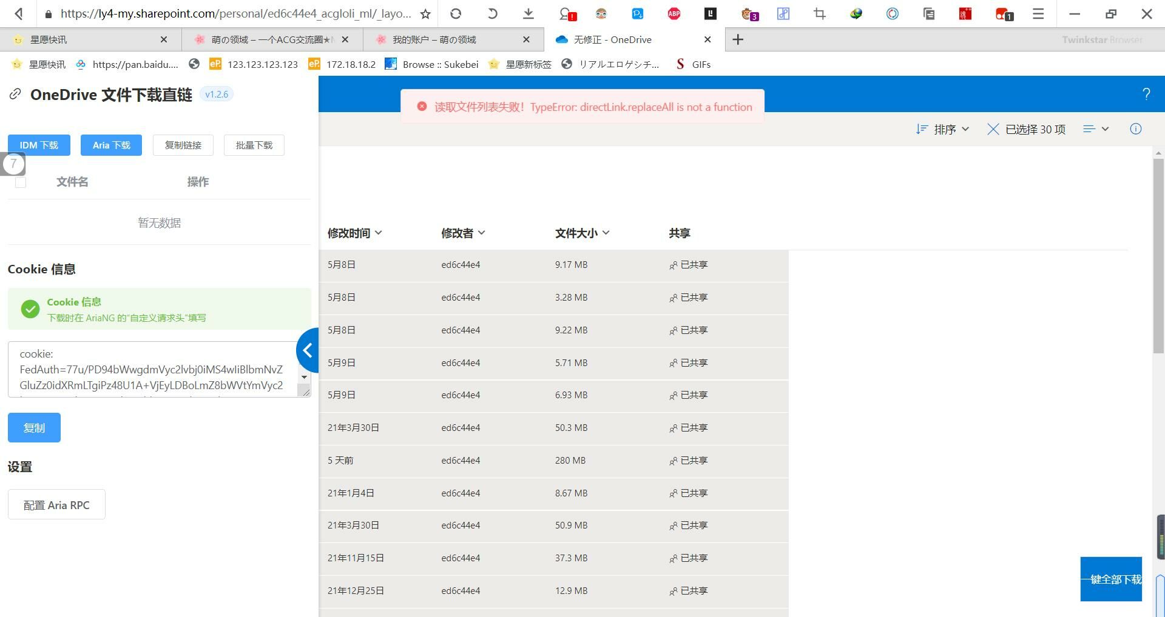This screenshot has width=1165, height=617.
Task: Click the help question mark icon
Action: point(1146,94)
